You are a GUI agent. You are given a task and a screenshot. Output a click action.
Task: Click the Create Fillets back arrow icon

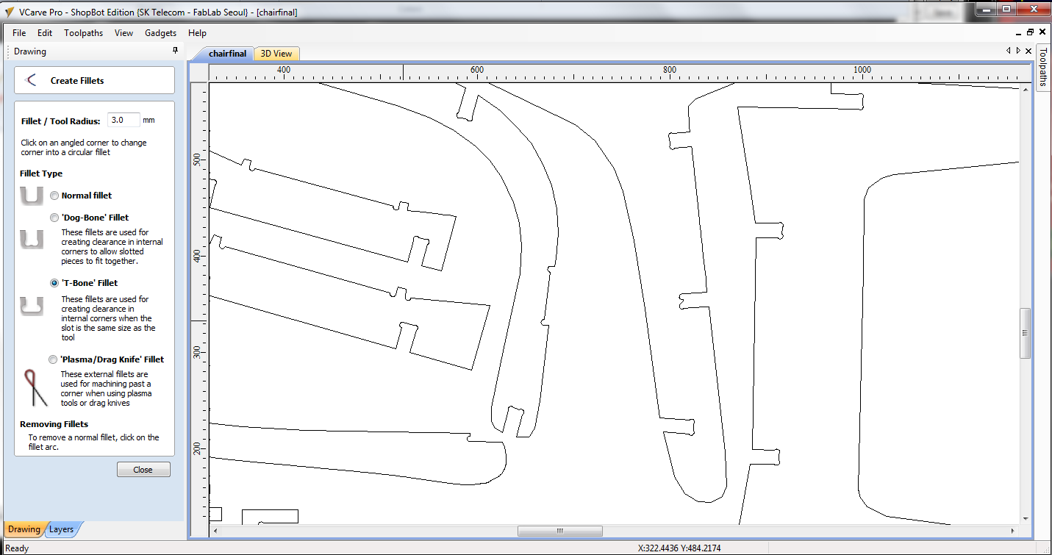pyautogui.click(x=31, y=80)
